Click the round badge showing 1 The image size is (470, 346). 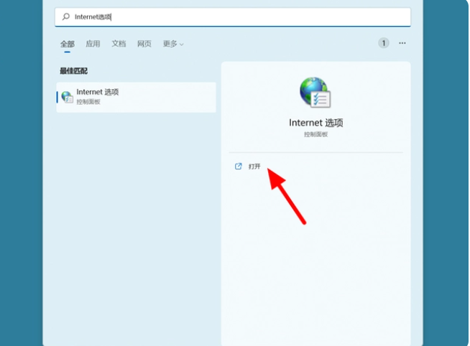coord(383,43)
